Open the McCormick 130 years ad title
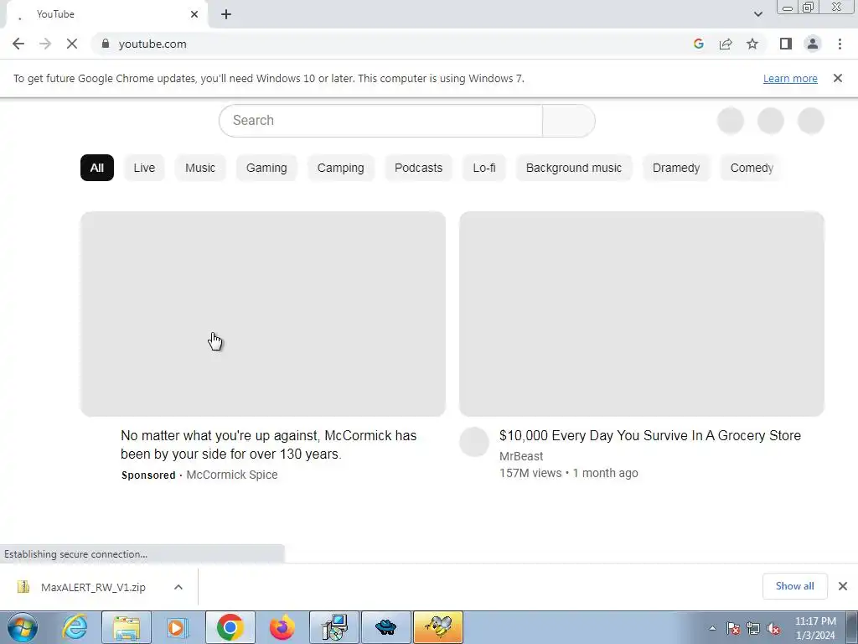This screenshot has height=644, width=858. [269, 444]
